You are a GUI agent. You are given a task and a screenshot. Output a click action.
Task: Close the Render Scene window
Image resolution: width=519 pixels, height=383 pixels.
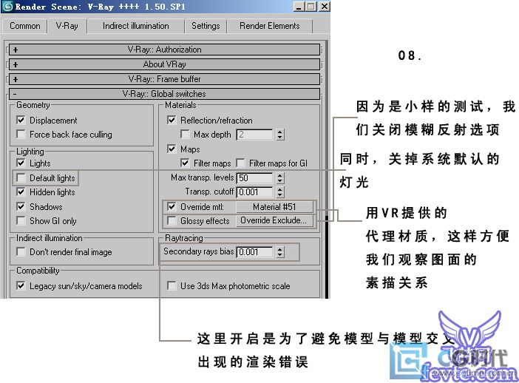point(325,7)
